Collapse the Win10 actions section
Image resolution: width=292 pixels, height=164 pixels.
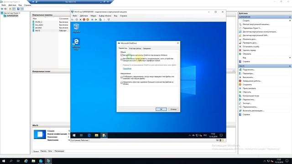(290, 66)
